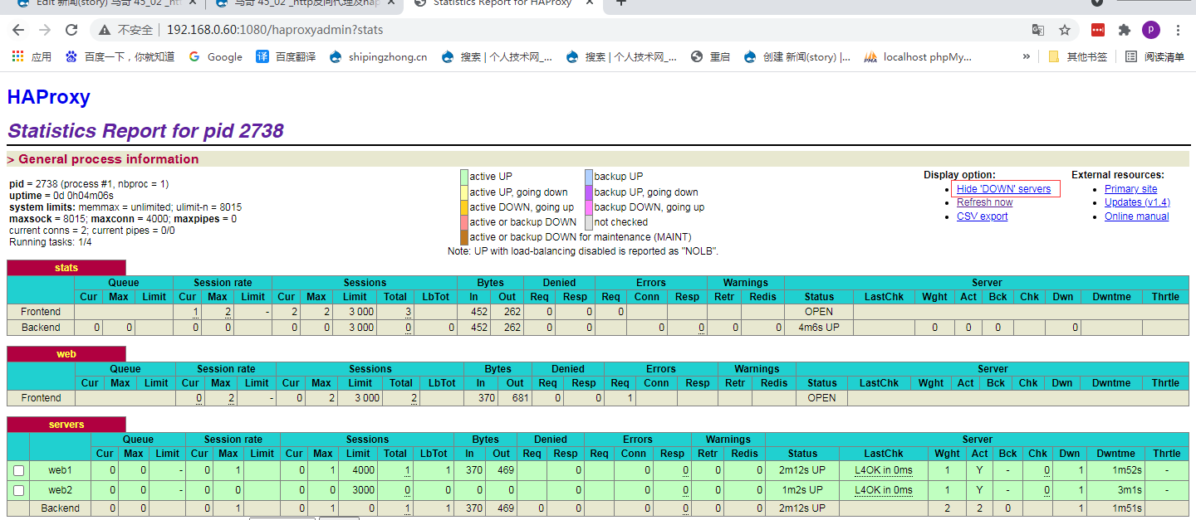Select the Statistics Report for HAProxy tab
Screen dimensions: 1196x520
pos(502,3)
